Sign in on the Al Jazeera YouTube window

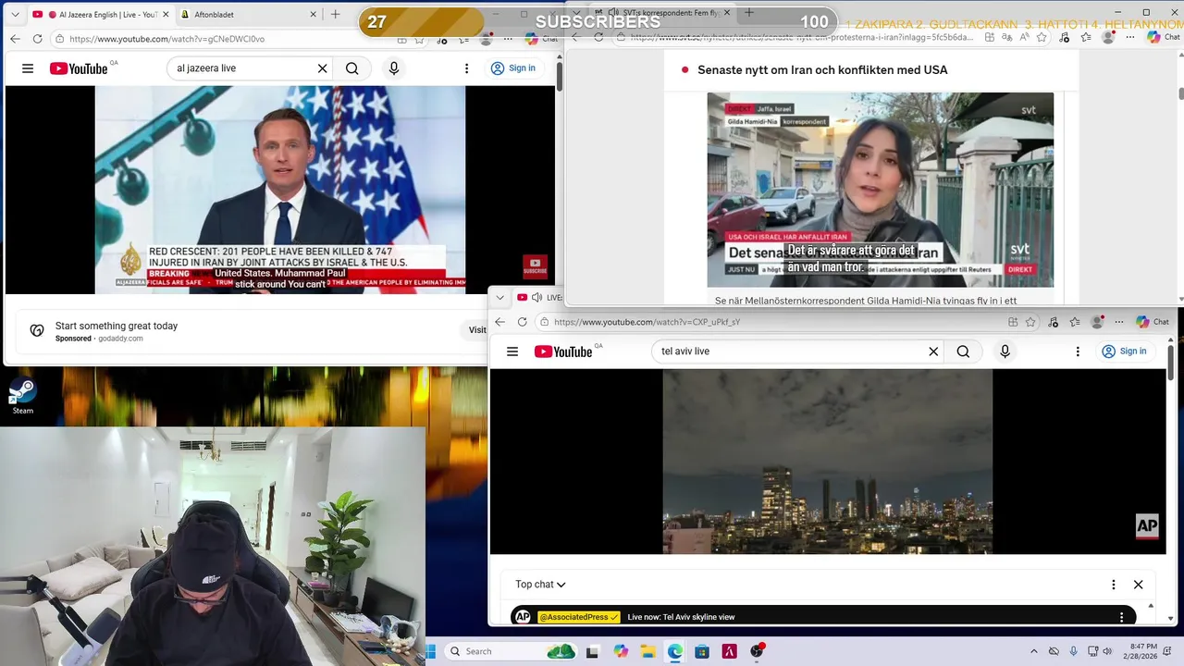(x=513, y=68)
